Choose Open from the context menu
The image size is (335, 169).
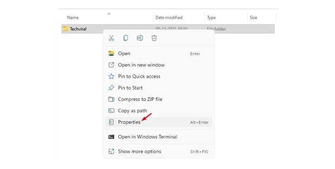[158, 53]
